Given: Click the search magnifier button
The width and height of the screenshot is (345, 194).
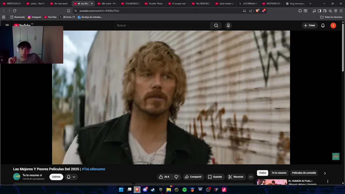Looking at the screenshot, I should pos(216,25).
